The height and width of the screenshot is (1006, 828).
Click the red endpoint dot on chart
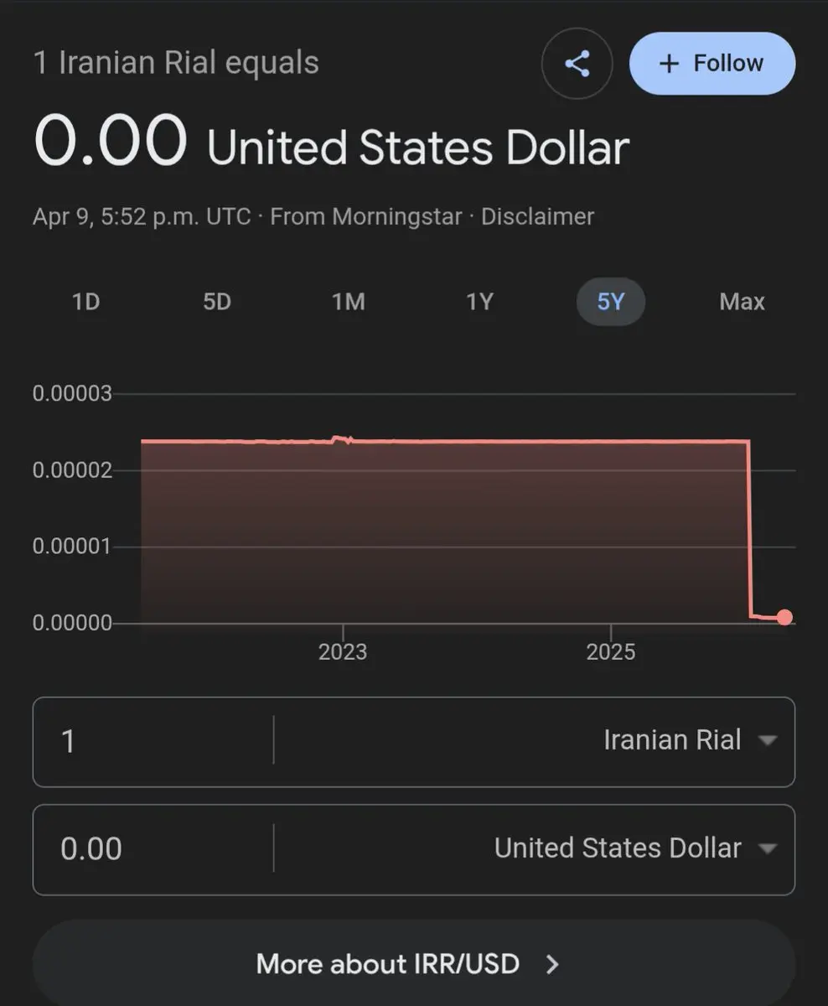[x=784, y=617]
